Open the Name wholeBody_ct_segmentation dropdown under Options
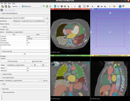The width and height of the screenshot is (130, 101). point(27,32)
